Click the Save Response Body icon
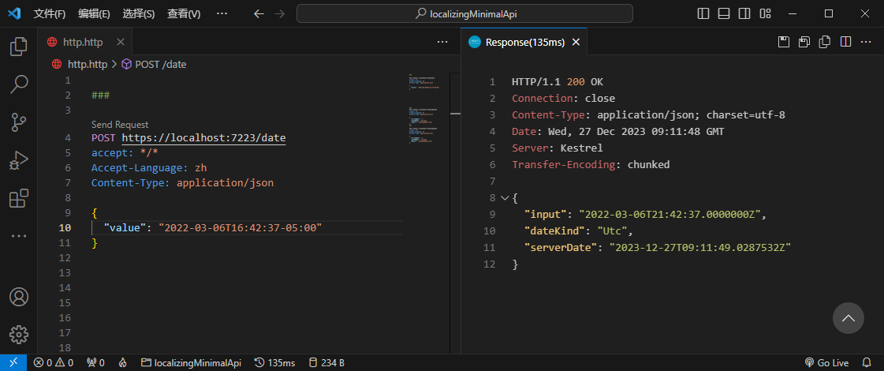 coord(804,42)
